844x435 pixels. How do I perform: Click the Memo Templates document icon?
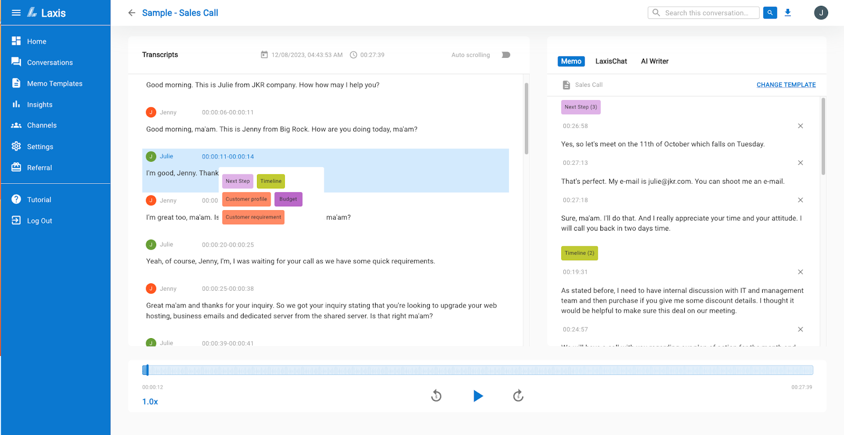(16, 83)
